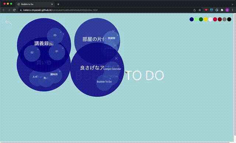The image size is (236, 143).
Task: Click the Google Calendar bubble
Action: pos(112,69)
